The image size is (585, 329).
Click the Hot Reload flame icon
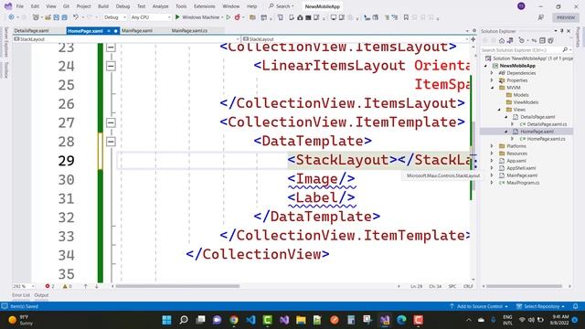click(238, 17)
